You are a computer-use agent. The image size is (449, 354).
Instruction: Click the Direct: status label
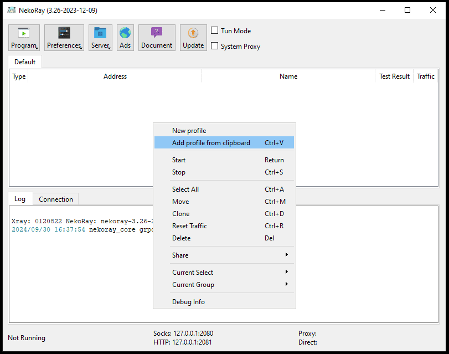point(307,342)
